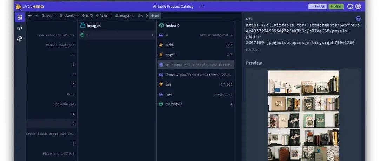Image resolution: width=379 pixels, height=161 pixels.
Task: Select the thumbnails row
Action: point(196,104)
